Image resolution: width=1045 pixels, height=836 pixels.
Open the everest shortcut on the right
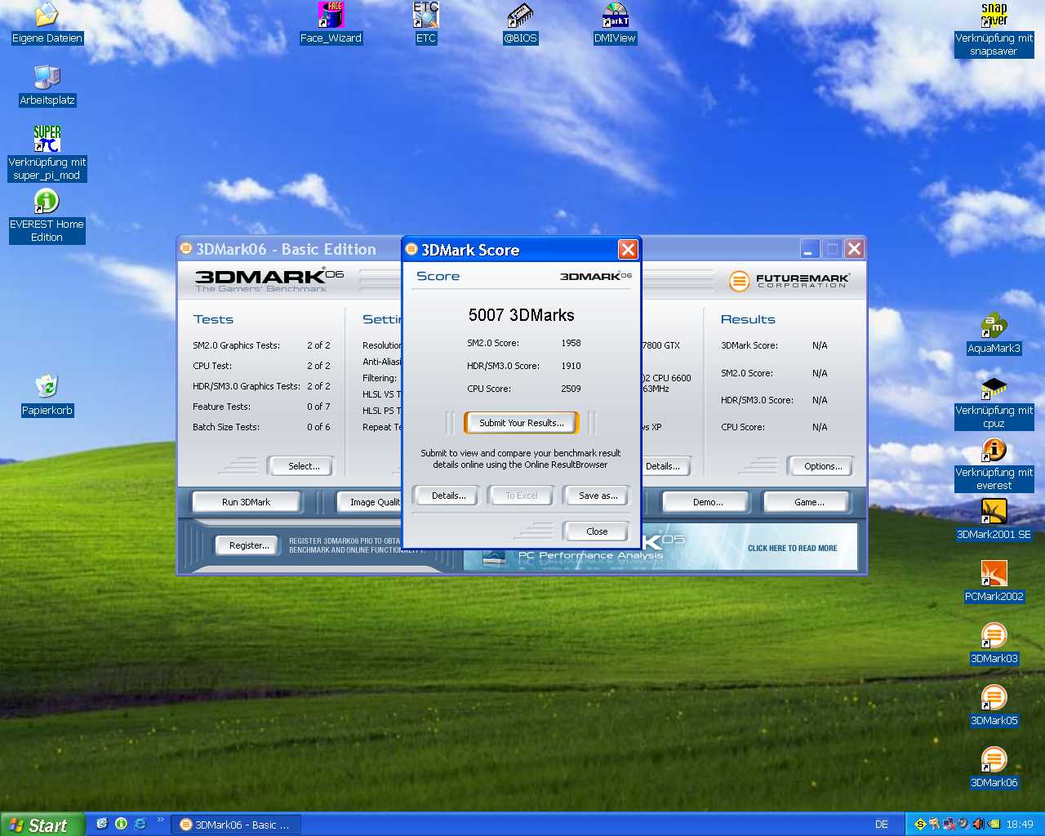994,465
